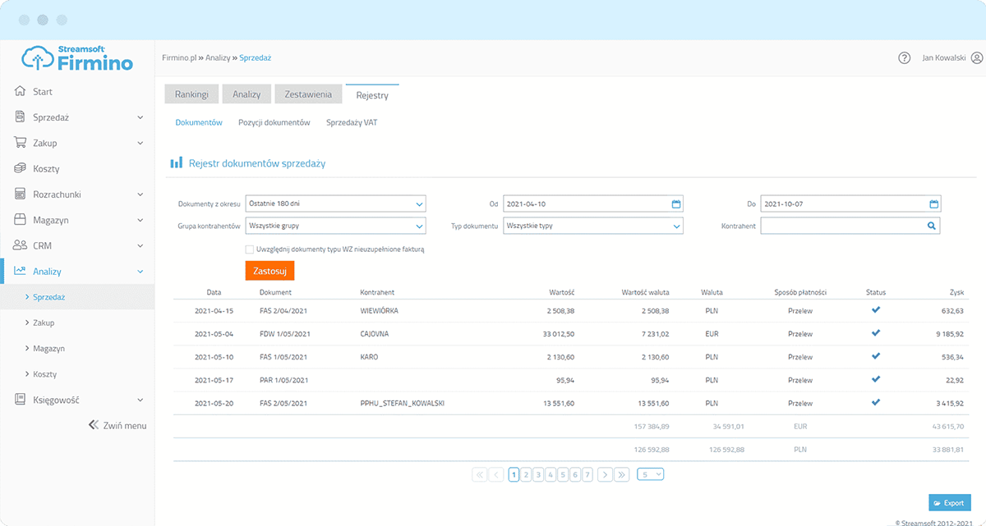Image resolution: width=986 pixels, height=526 pixels.
Task: Jump to last page arrow
Action: click(622, 474)
